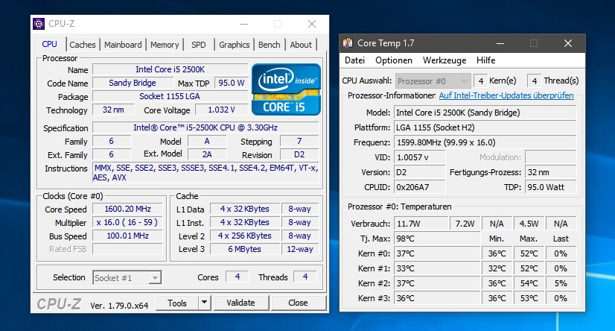Click the VID value 1.0057 v
This screenshot has height=331, width=615.
pos(420,157)
